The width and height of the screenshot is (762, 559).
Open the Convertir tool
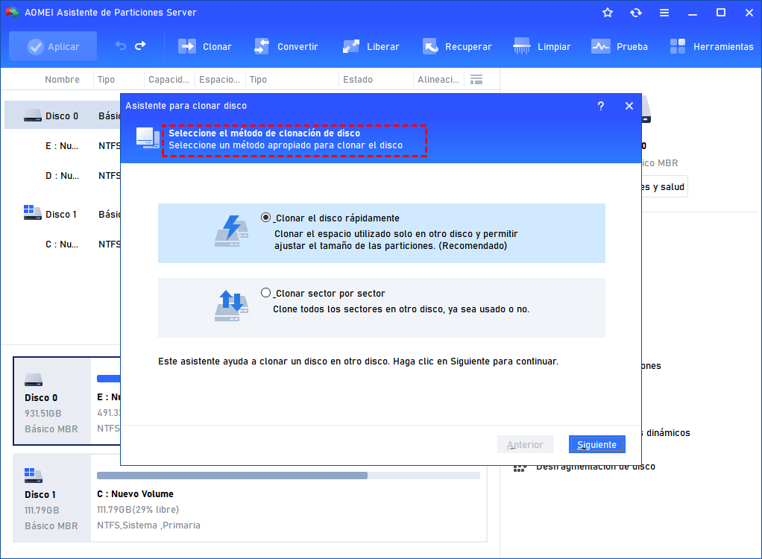286,47
